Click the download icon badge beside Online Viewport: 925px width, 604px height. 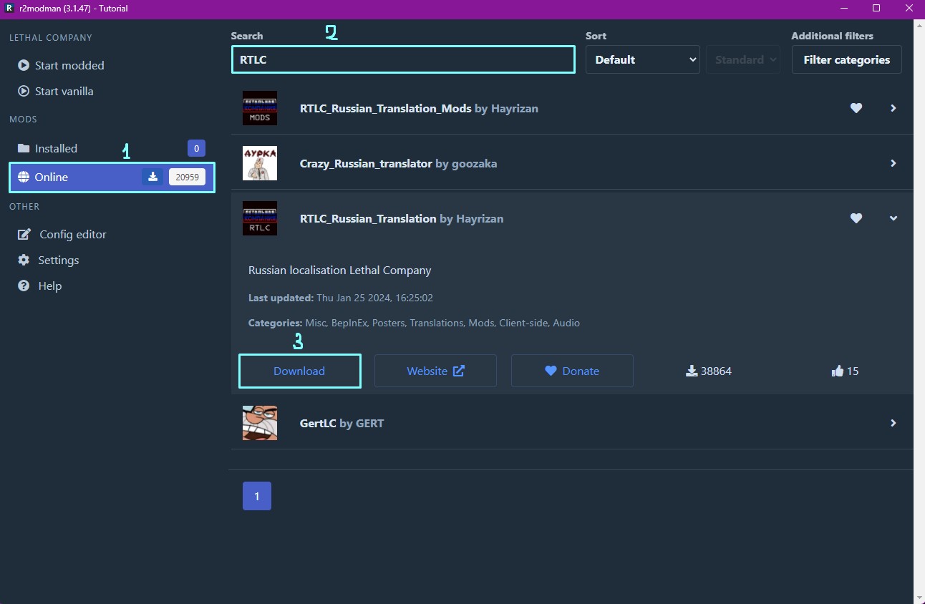(x=152, y=177)
